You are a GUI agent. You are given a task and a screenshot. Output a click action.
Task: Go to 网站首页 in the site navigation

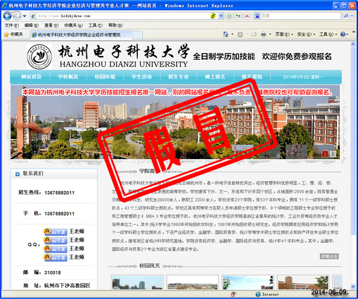coord(31,77)
